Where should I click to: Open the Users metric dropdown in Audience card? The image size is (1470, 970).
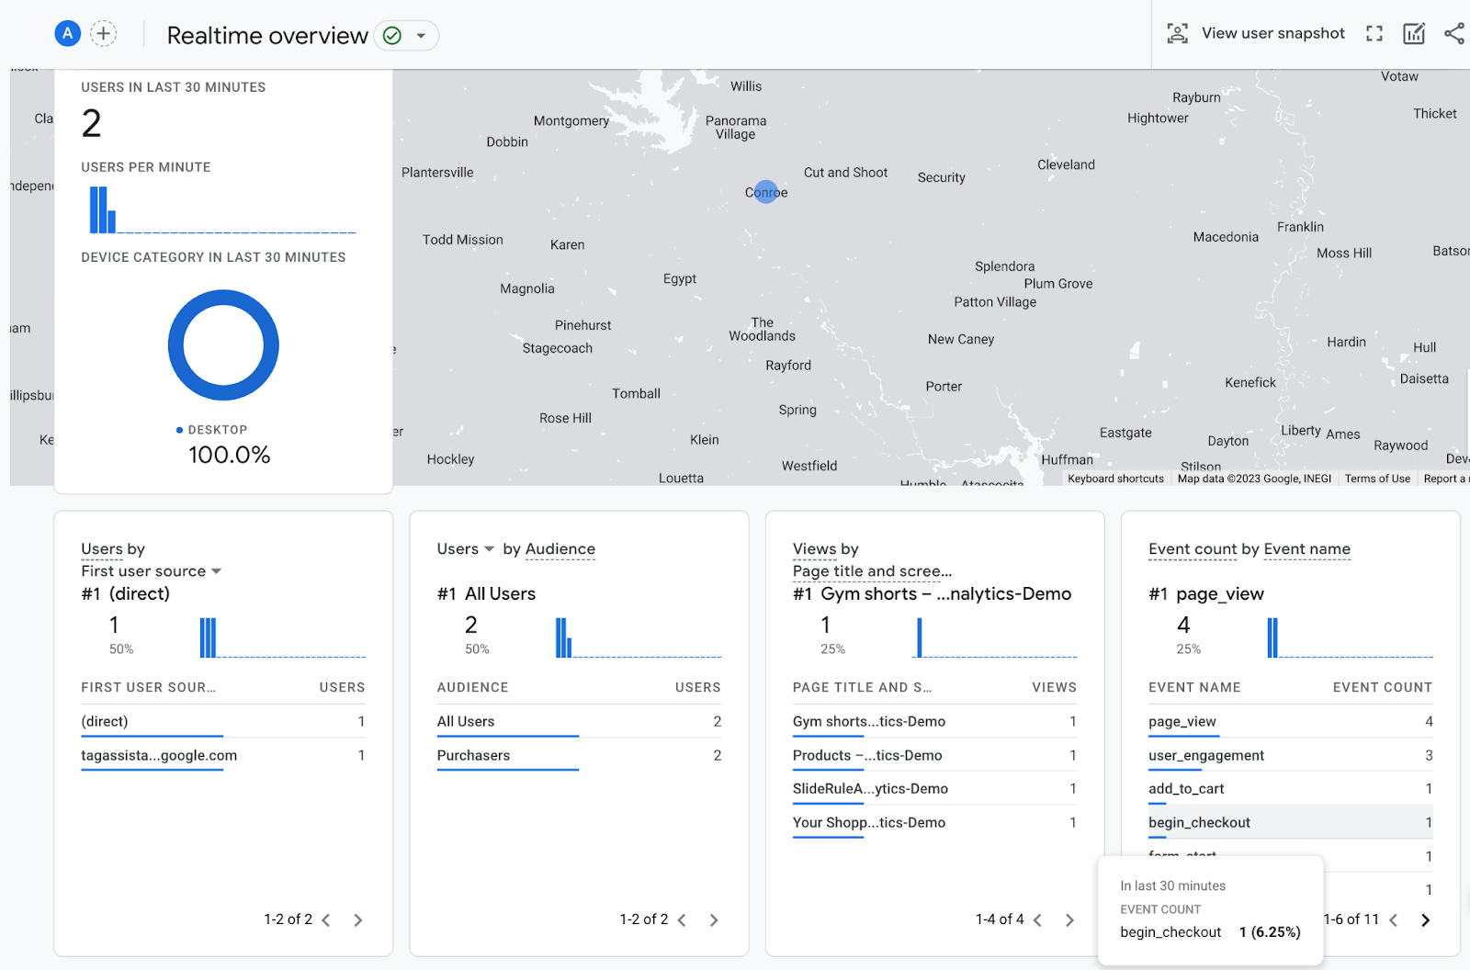click(489, 549)
